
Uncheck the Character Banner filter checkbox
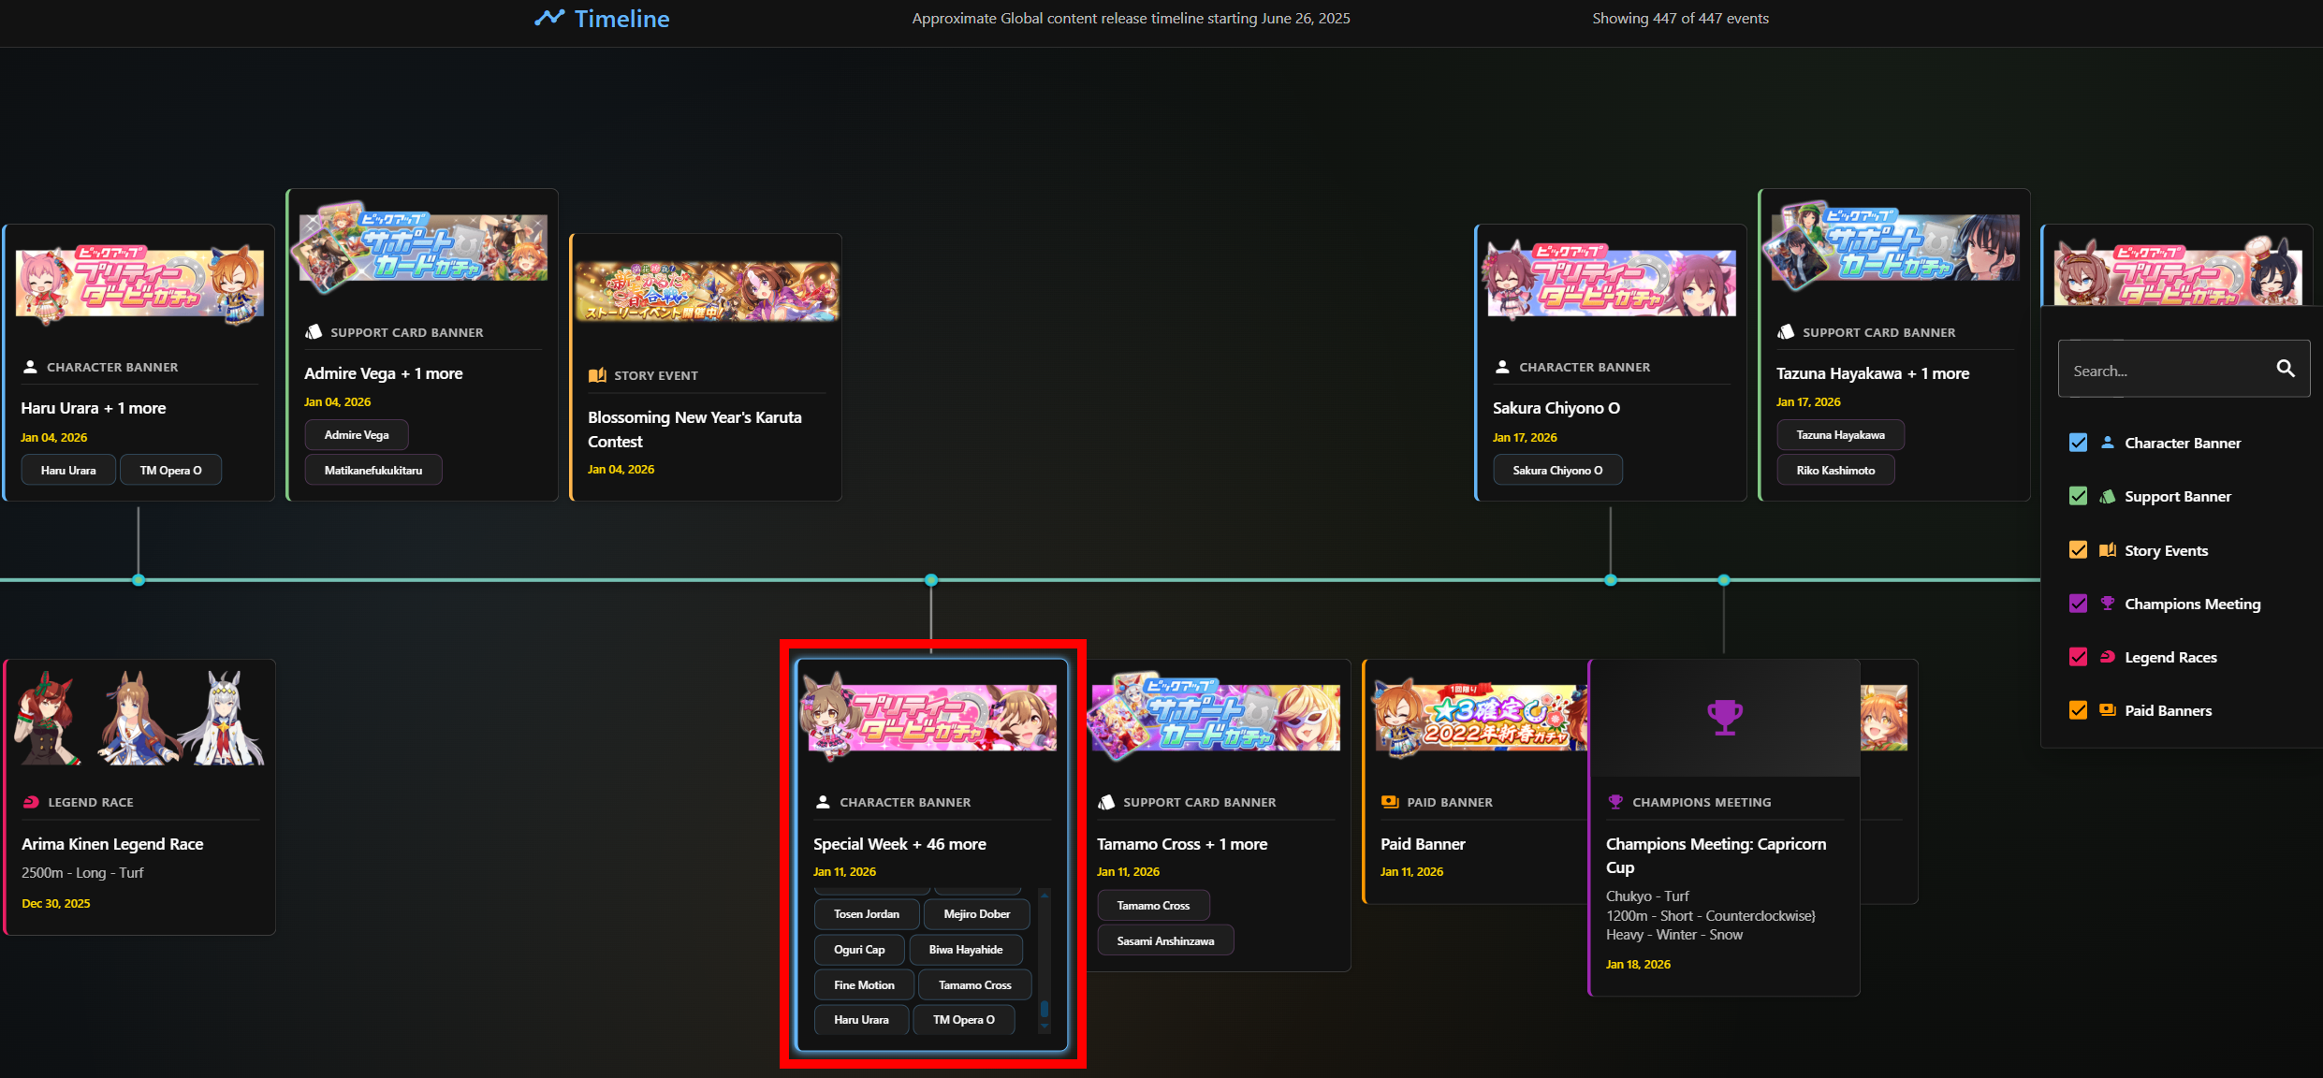coord(2078,443)
